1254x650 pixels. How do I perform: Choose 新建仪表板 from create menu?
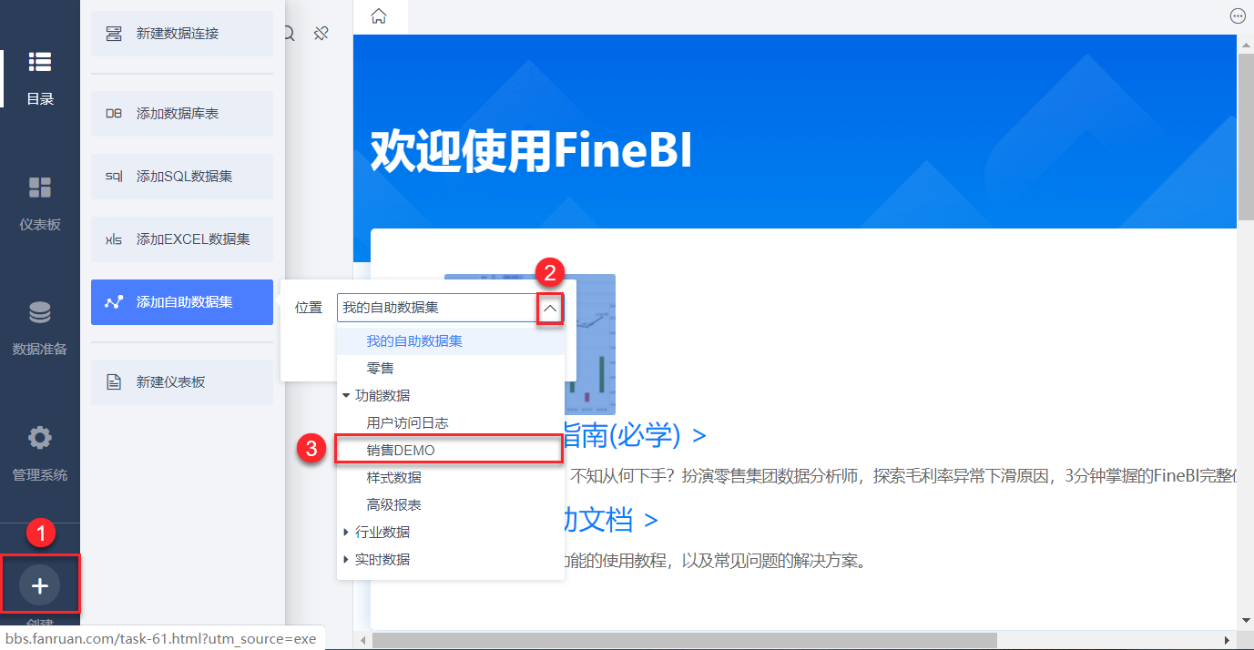coord(182,382)
